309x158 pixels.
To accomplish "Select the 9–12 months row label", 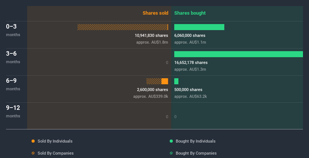I will [13, 111].
